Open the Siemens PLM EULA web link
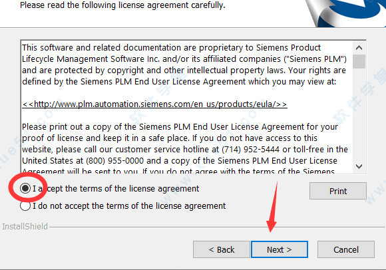 coord(154,104)
